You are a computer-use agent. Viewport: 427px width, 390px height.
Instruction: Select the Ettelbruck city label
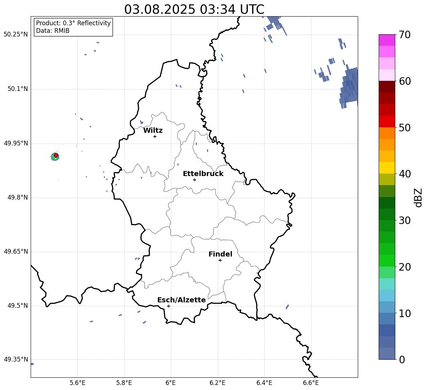[203, 174]
